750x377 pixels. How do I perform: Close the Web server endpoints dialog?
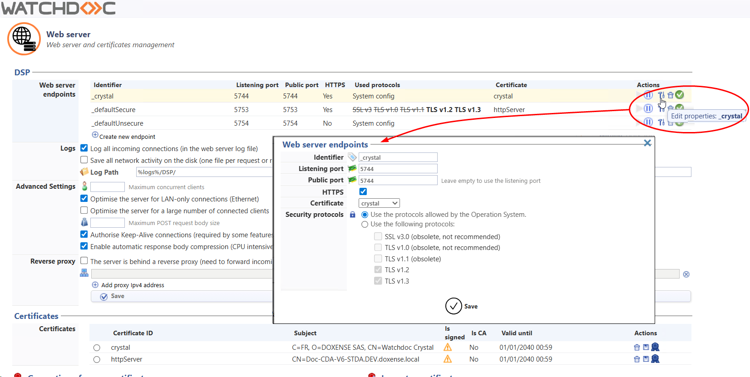[x=647, y=143]
